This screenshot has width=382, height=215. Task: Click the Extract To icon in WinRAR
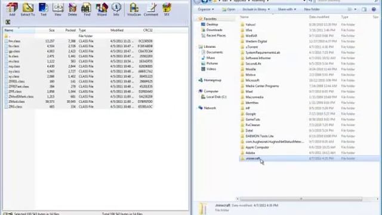[28, 10]
